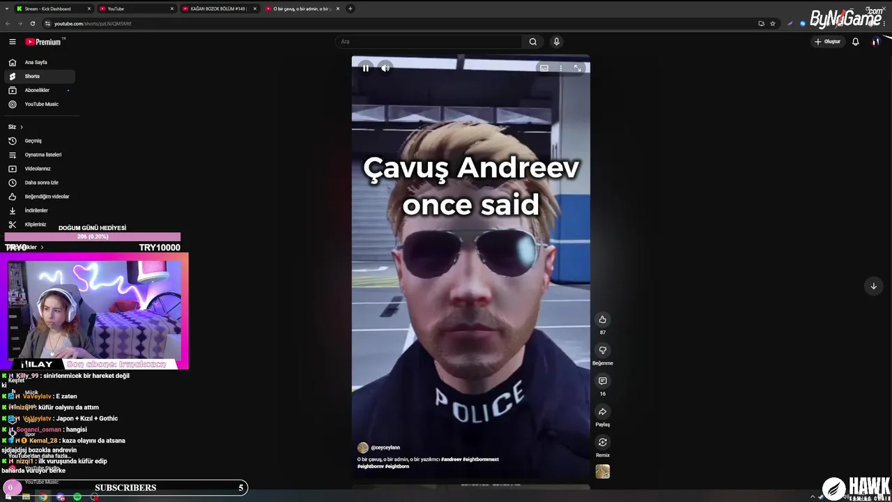Open a new browser tab
The height and width of the screenshot is (502, 892).
pos(351,9)
